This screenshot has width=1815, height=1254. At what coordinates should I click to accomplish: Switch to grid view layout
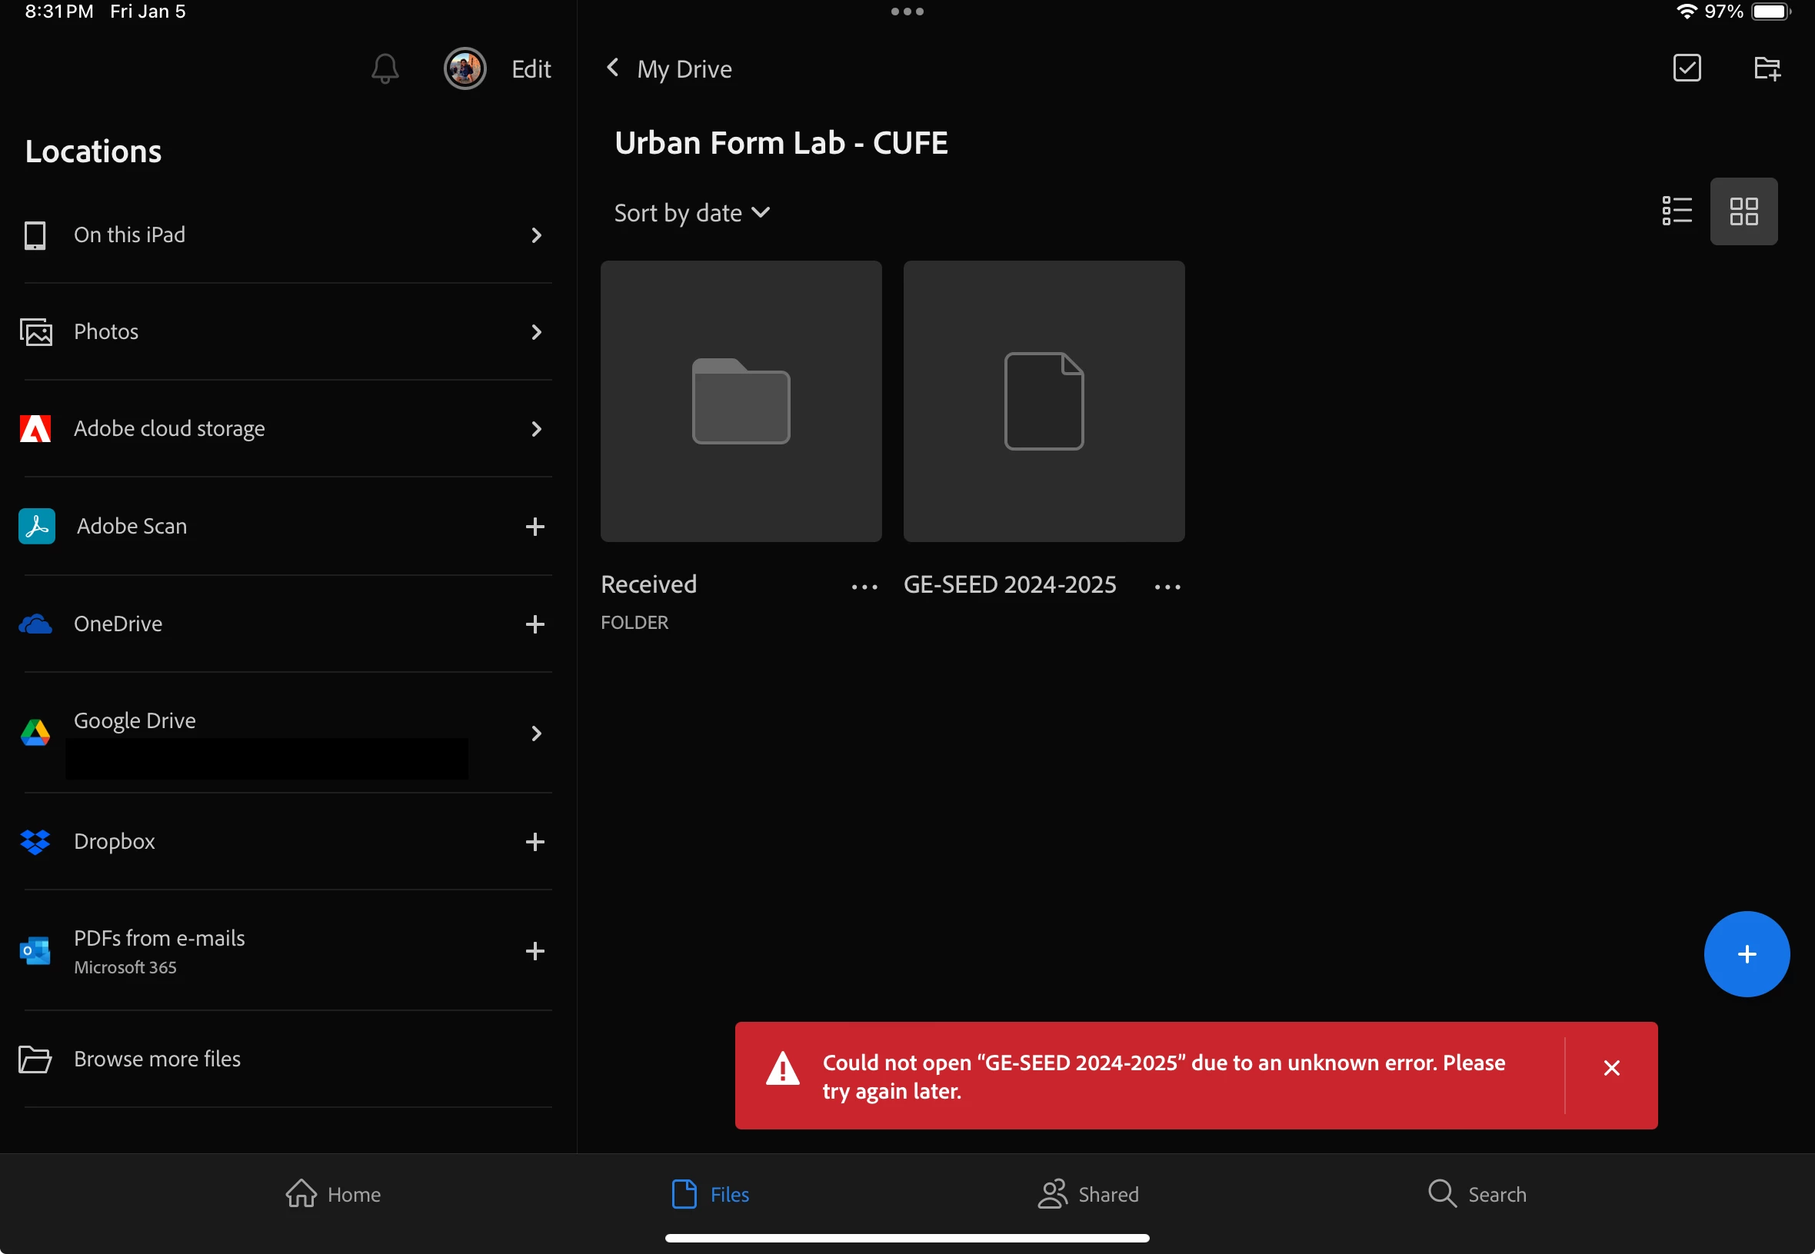pos(1743,211)
